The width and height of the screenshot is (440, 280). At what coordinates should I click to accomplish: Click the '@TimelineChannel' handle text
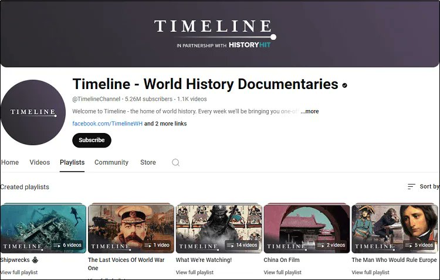point(96,99)
